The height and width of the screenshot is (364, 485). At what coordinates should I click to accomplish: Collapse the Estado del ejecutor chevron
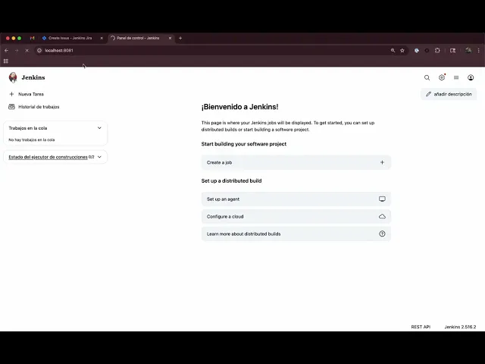[x=99, y=157]
